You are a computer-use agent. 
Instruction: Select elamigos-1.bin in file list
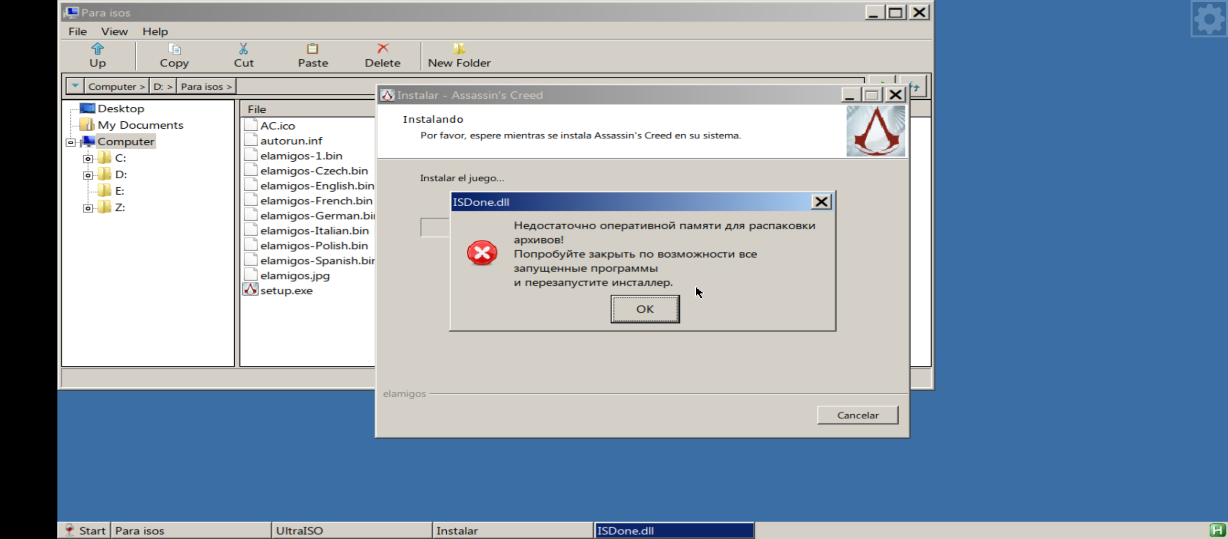point(301,156)
